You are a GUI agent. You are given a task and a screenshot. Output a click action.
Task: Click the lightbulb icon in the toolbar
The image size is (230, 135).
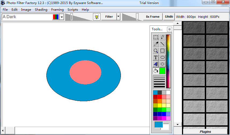click(97, 17)
